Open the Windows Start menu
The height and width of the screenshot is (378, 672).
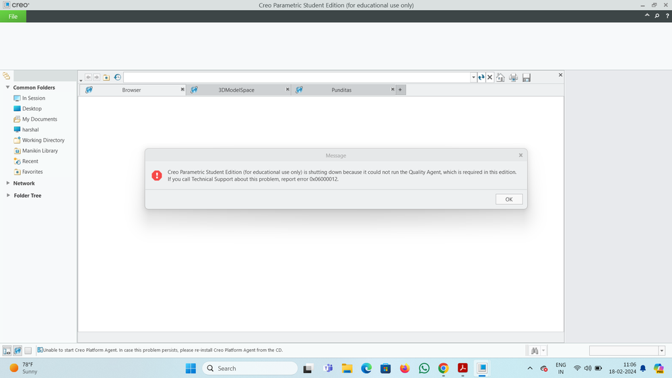pyautogui.click(x=191, y=368)
